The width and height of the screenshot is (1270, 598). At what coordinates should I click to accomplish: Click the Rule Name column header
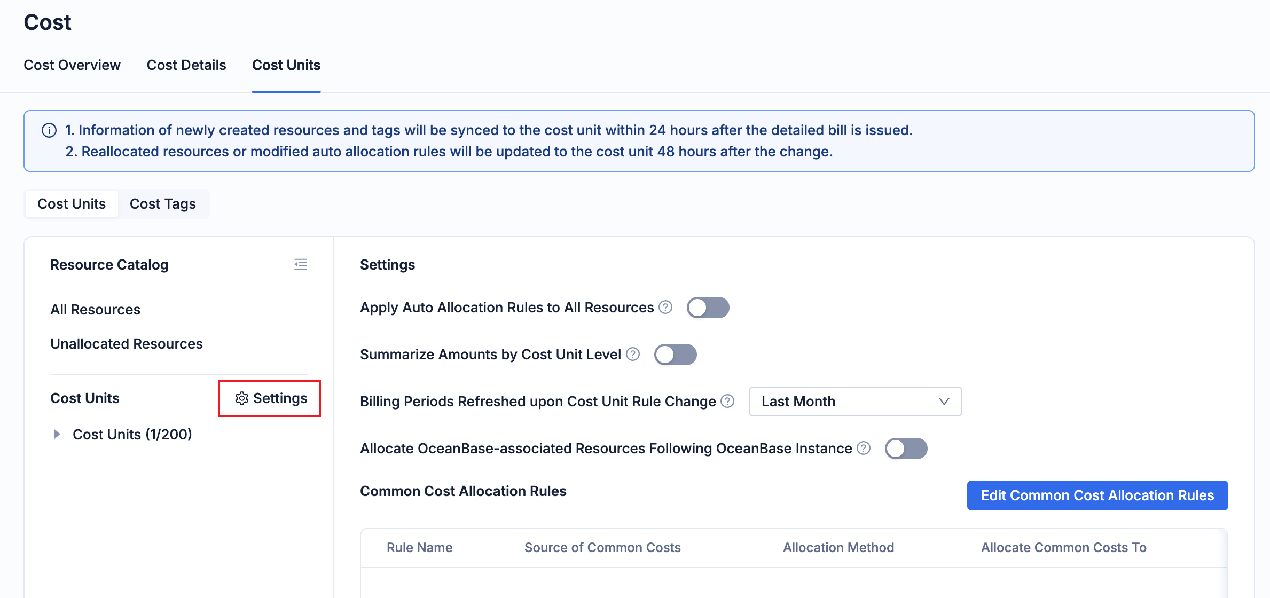[x=419, y=548]
